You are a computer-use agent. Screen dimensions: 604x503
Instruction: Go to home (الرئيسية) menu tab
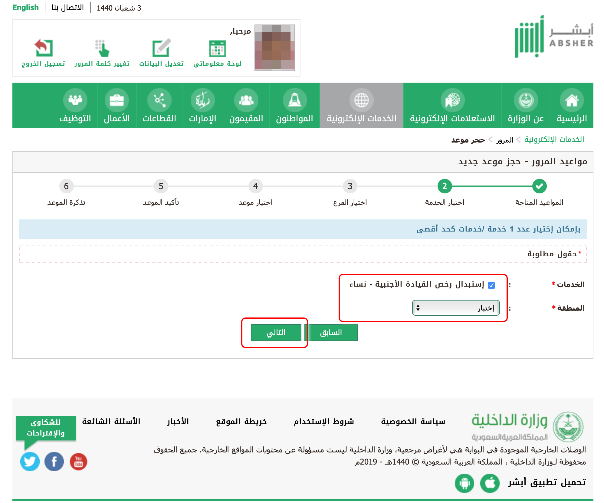[x=572, y=106]
